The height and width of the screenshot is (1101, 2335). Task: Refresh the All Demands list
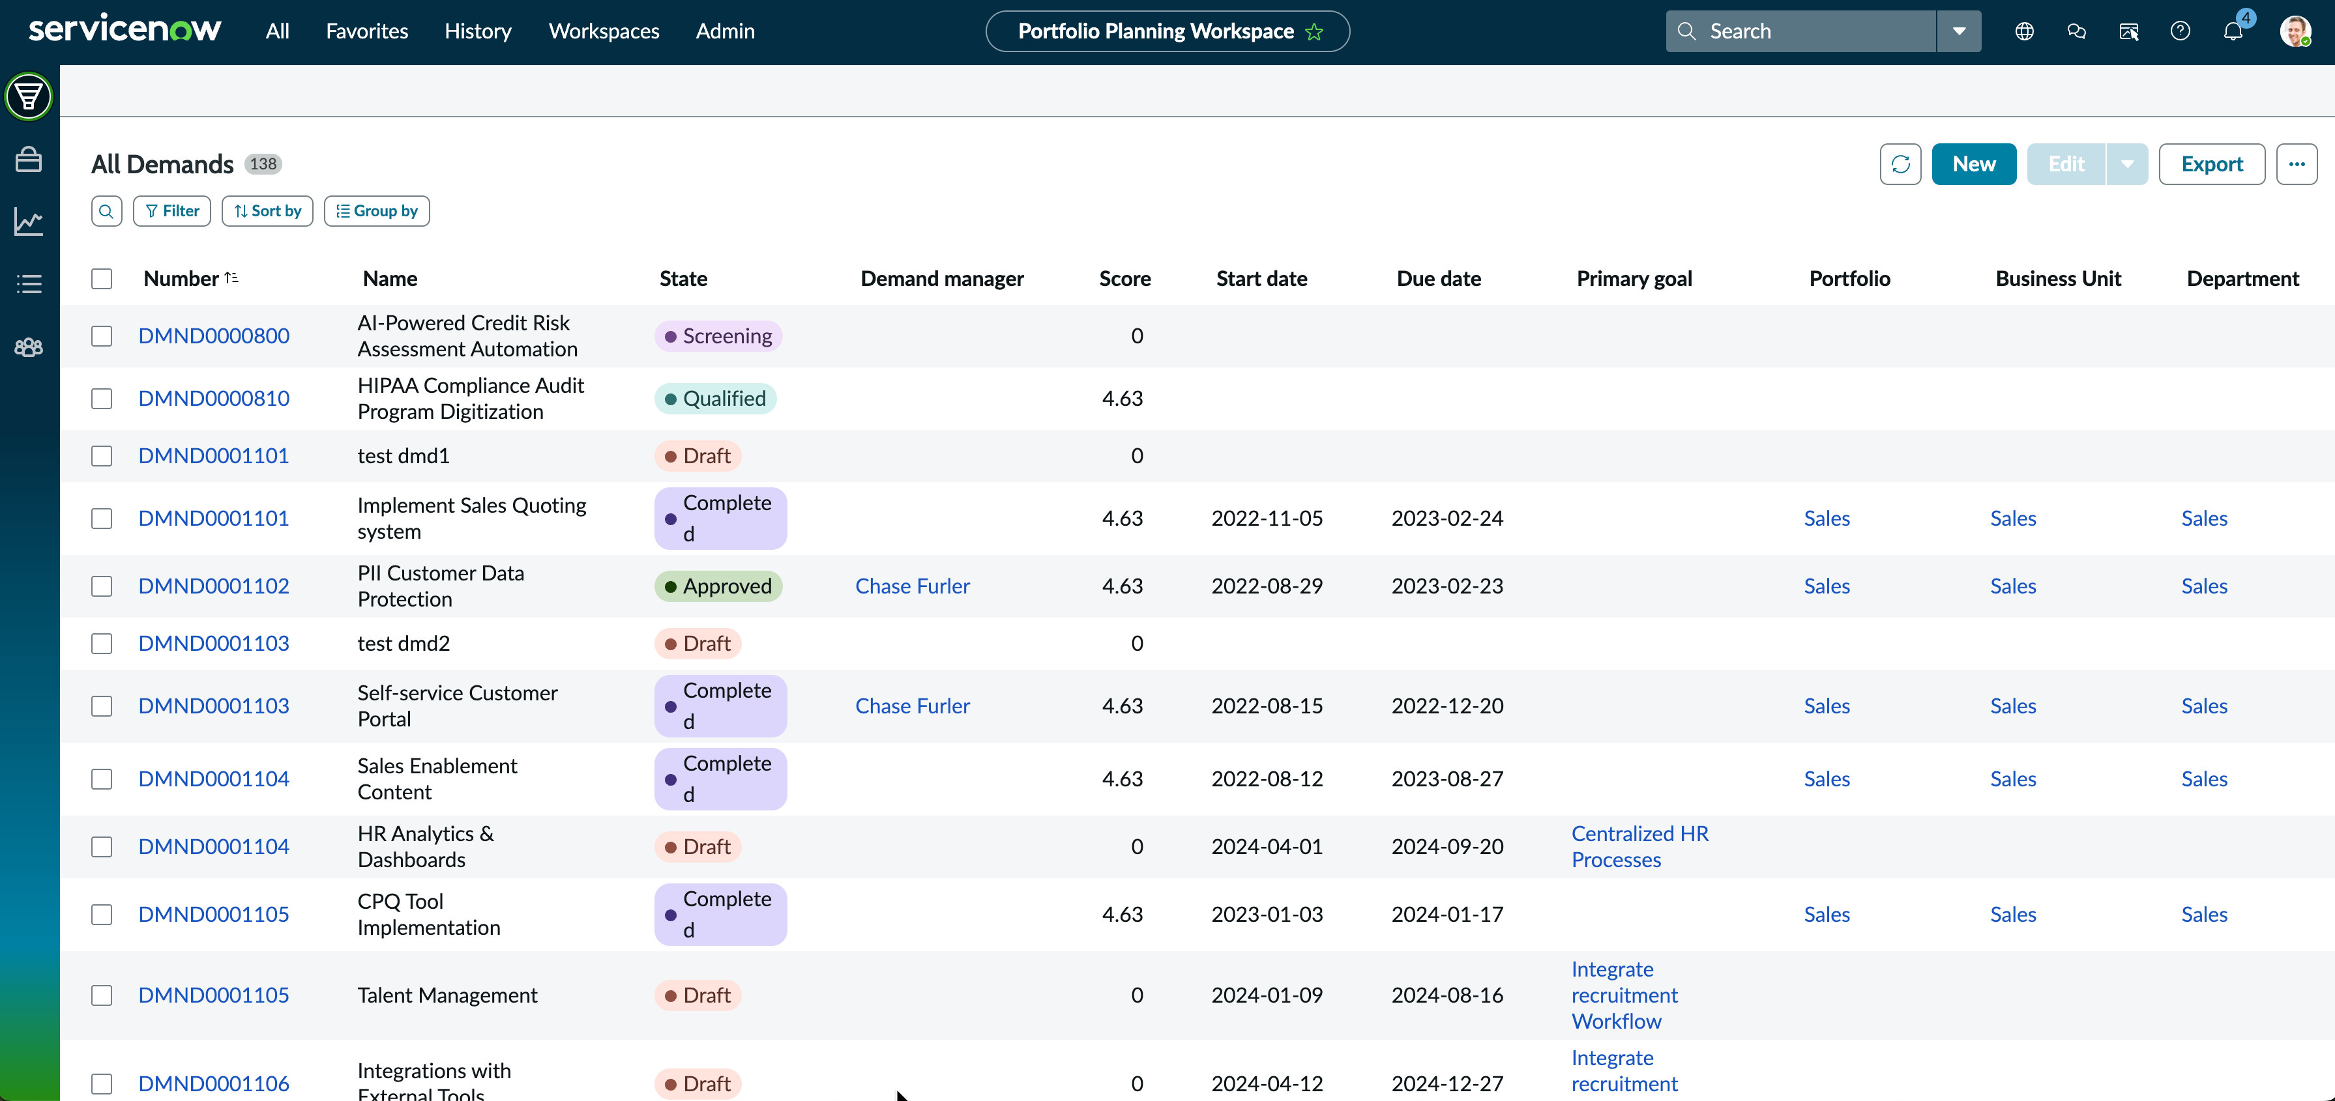click(x=1900, y=164)
